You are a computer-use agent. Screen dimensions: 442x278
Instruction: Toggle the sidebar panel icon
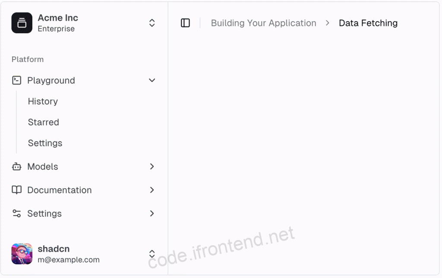[x=185, y=23]
